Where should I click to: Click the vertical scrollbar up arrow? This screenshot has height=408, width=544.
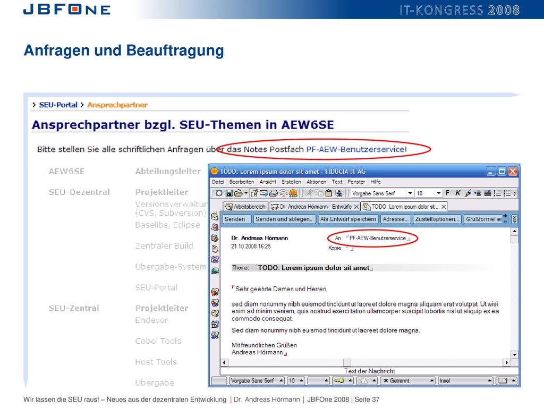(514, 231)
